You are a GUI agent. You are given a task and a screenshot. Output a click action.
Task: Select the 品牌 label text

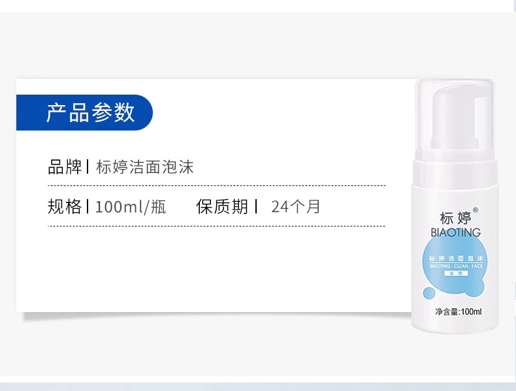(x=65, y=166)
